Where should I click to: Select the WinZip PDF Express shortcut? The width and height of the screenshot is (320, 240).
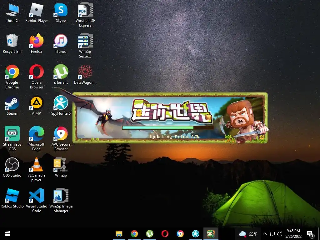pos(85,15)
